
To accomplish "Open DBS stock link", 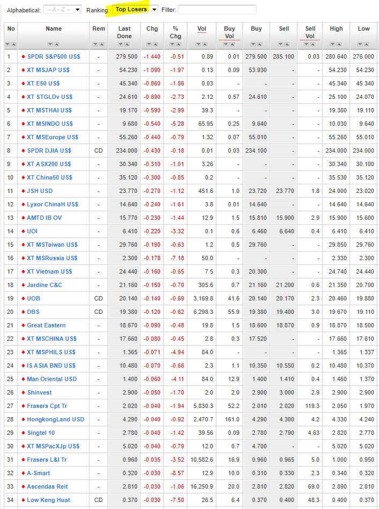I will [33, 312].
